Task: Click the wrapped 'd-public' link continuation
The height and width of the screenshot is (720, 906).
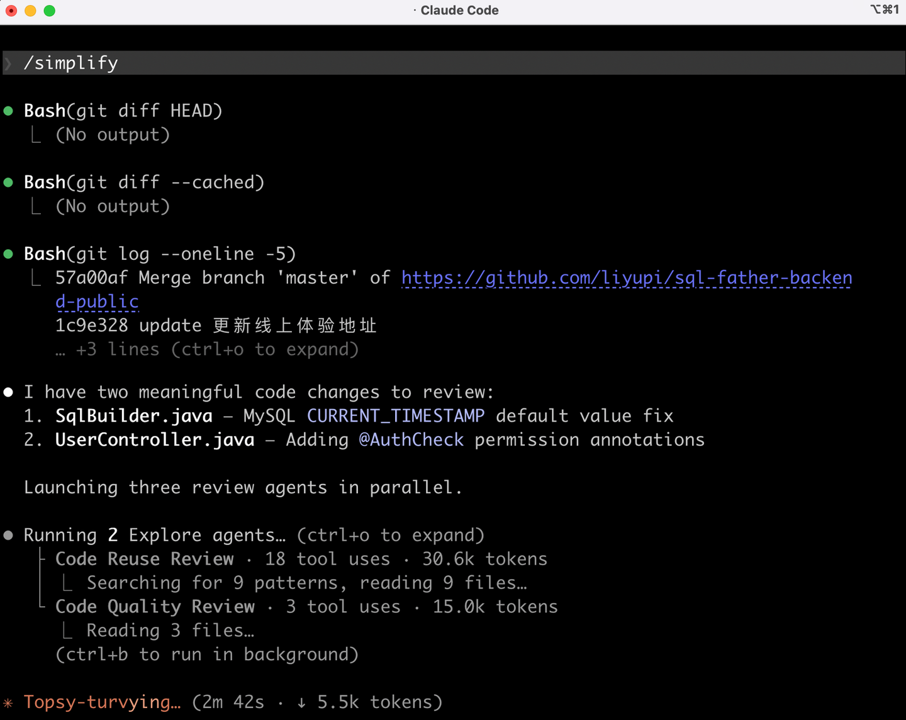Action: (97, 301)
